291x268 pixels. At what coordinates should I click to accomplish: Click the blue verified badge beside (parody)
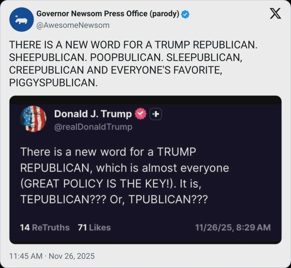(185, 14)
